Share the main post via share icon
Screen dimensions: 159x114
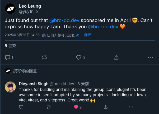point(116,57)
